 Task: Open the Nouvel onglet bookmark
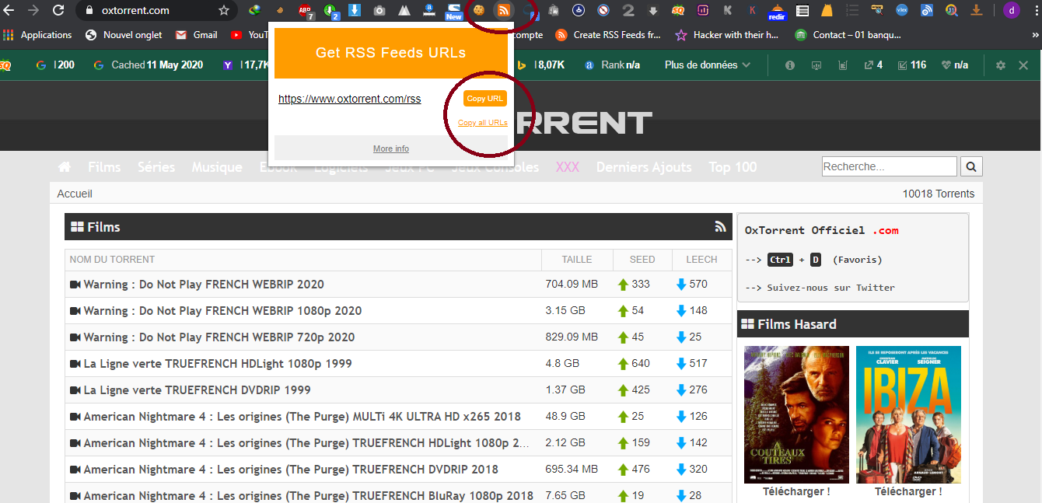pyautogui.click(x=123, y=35)
